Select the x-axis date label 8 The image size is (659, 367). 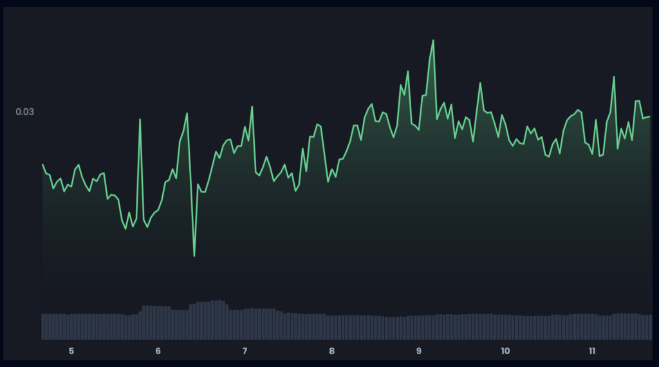331,351
